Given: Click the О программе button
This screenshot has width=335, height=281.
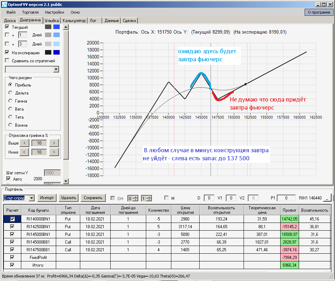Looking at the screenshot, I should tap(319, 12).
